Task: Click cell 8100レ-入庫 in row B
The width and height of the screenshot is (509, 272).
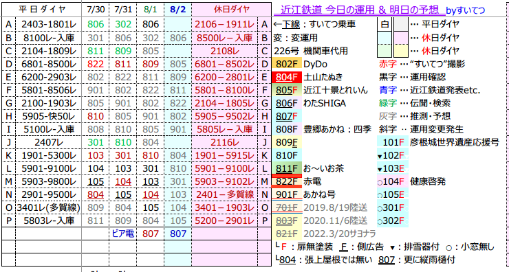Action: pos(49,38)
